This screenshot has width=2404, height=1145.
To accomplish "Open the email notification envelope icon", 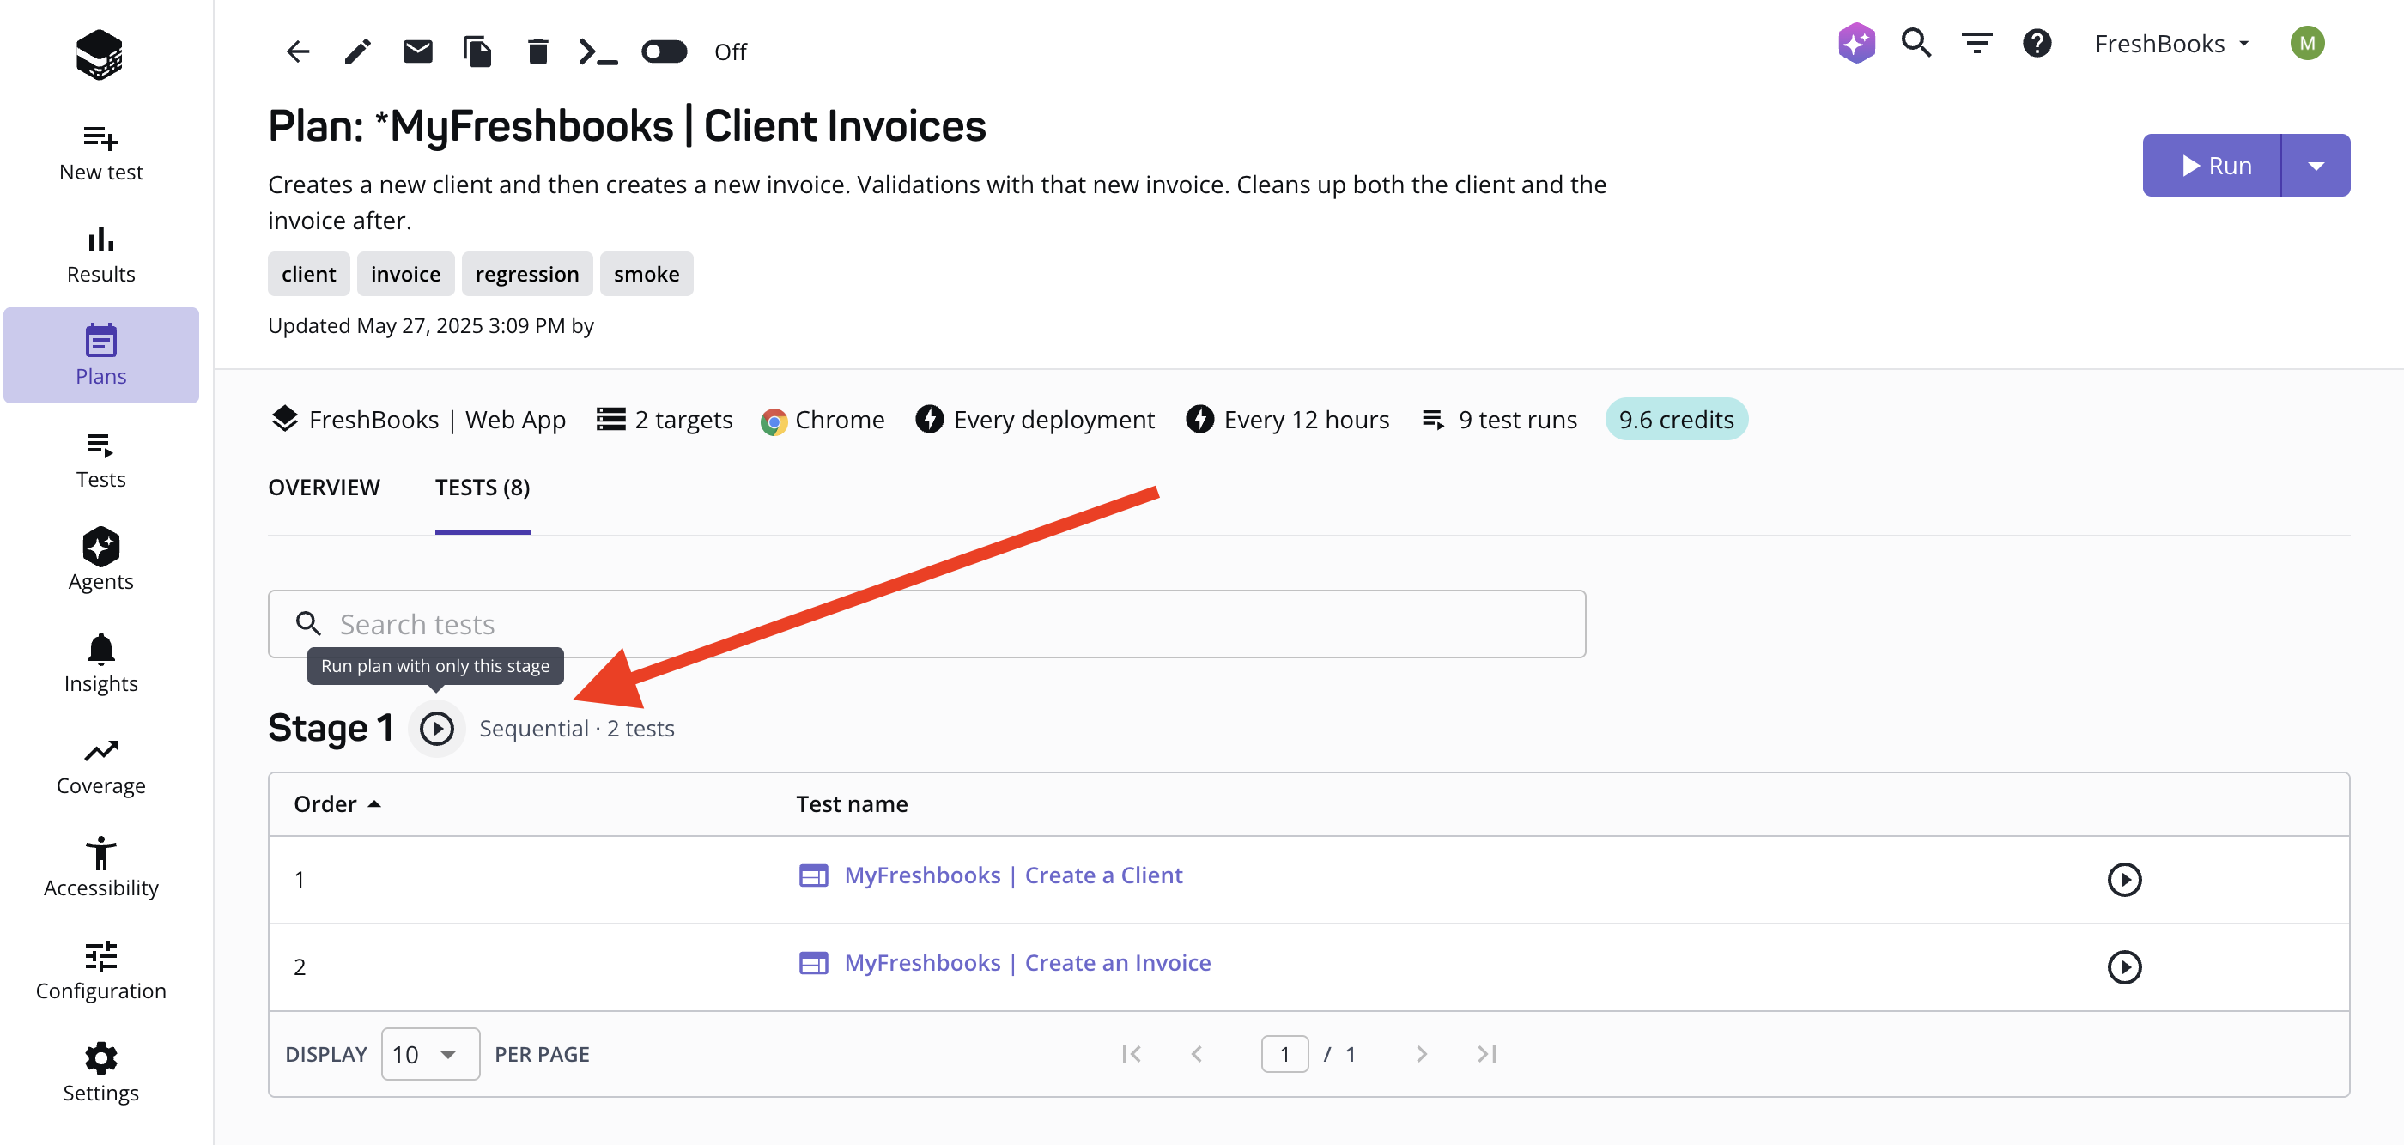I will tap(417, 51).
